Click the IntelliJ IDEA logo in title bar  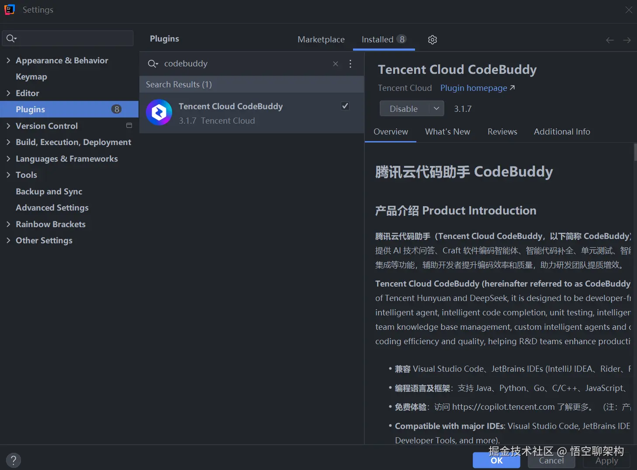tap(10, 10)
